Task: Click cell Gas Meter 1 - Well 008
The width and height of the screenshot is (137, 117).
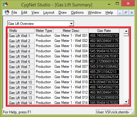Action: [x=71, y=72]
